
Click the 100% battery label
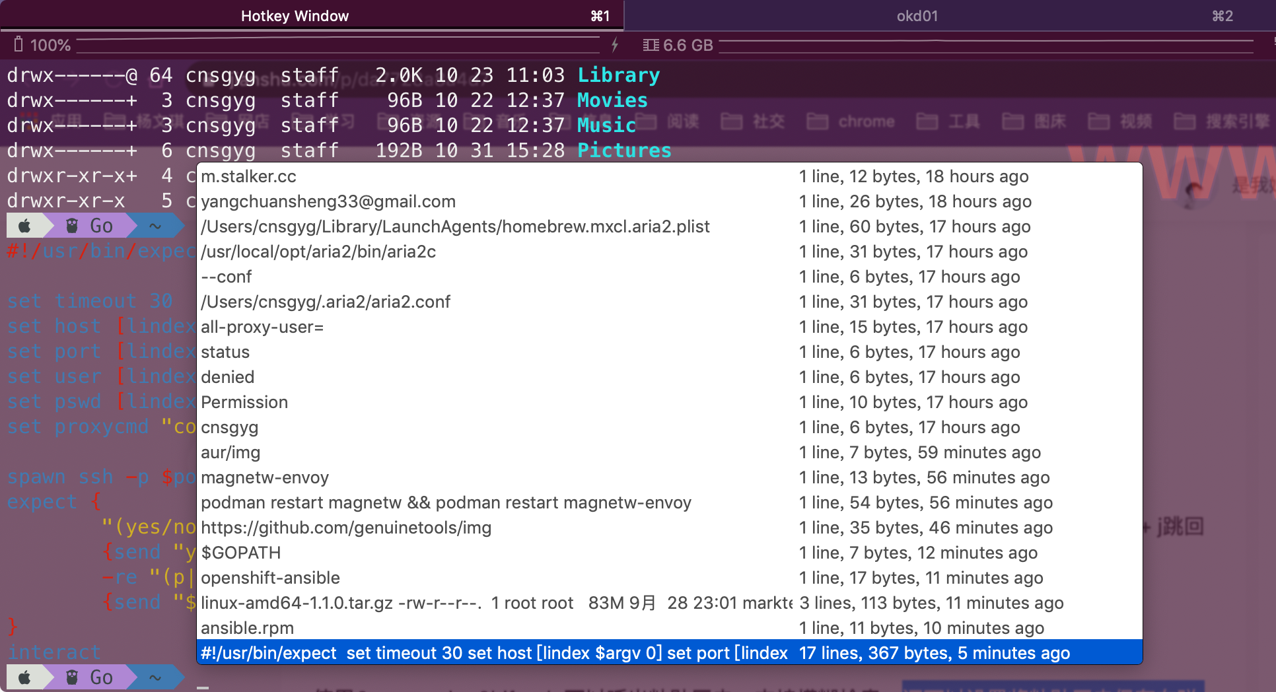(50, 45)
